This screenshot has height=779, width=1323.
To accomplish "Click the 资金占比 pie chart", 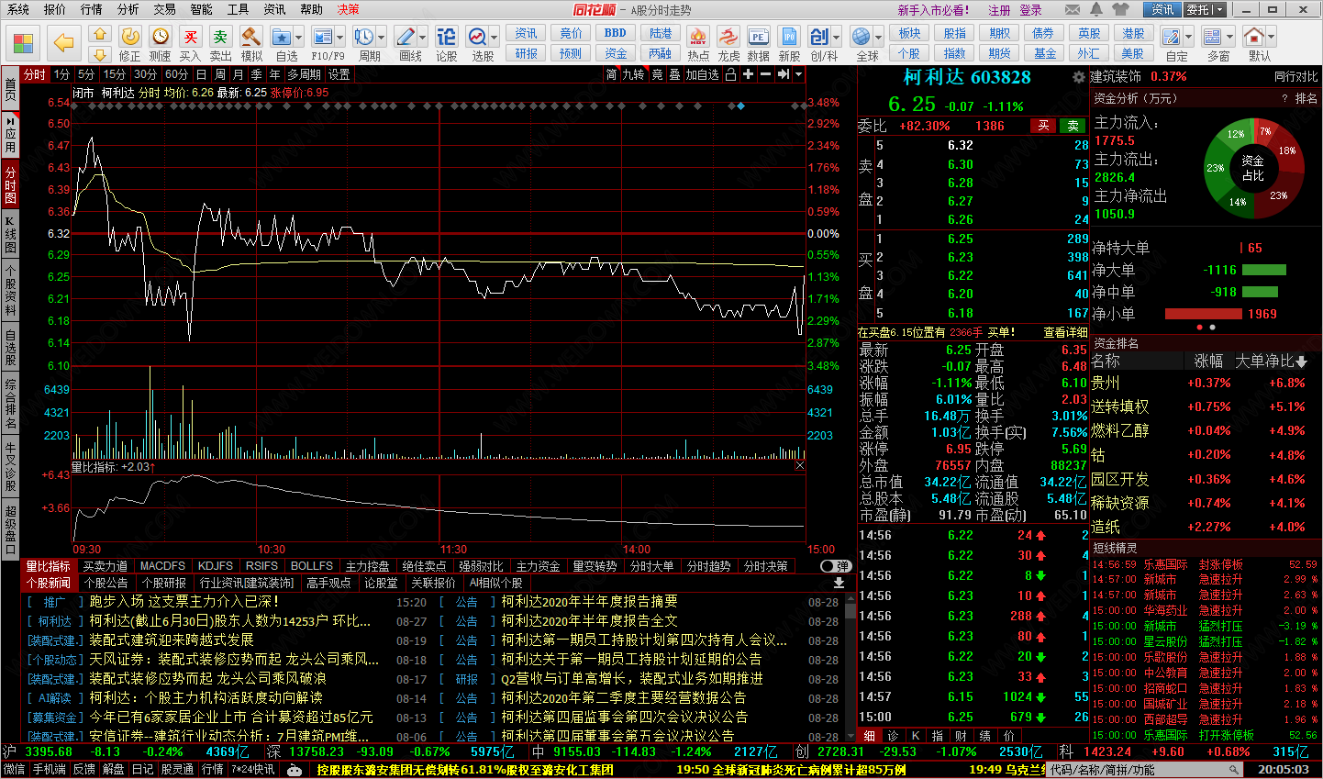I will coord(1252,168).
